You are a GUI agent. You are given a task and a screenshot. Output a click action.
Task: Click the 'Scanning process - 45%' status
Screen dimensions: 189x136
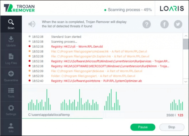128,10
